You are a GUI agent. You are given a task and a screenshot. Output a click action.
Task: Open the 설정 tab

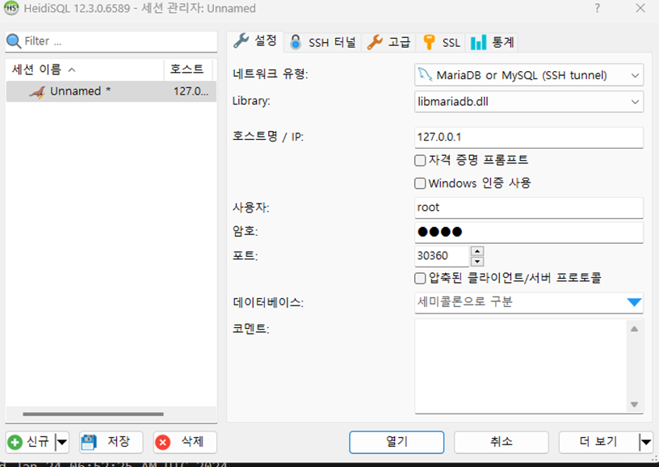click(x=255, y=41)
